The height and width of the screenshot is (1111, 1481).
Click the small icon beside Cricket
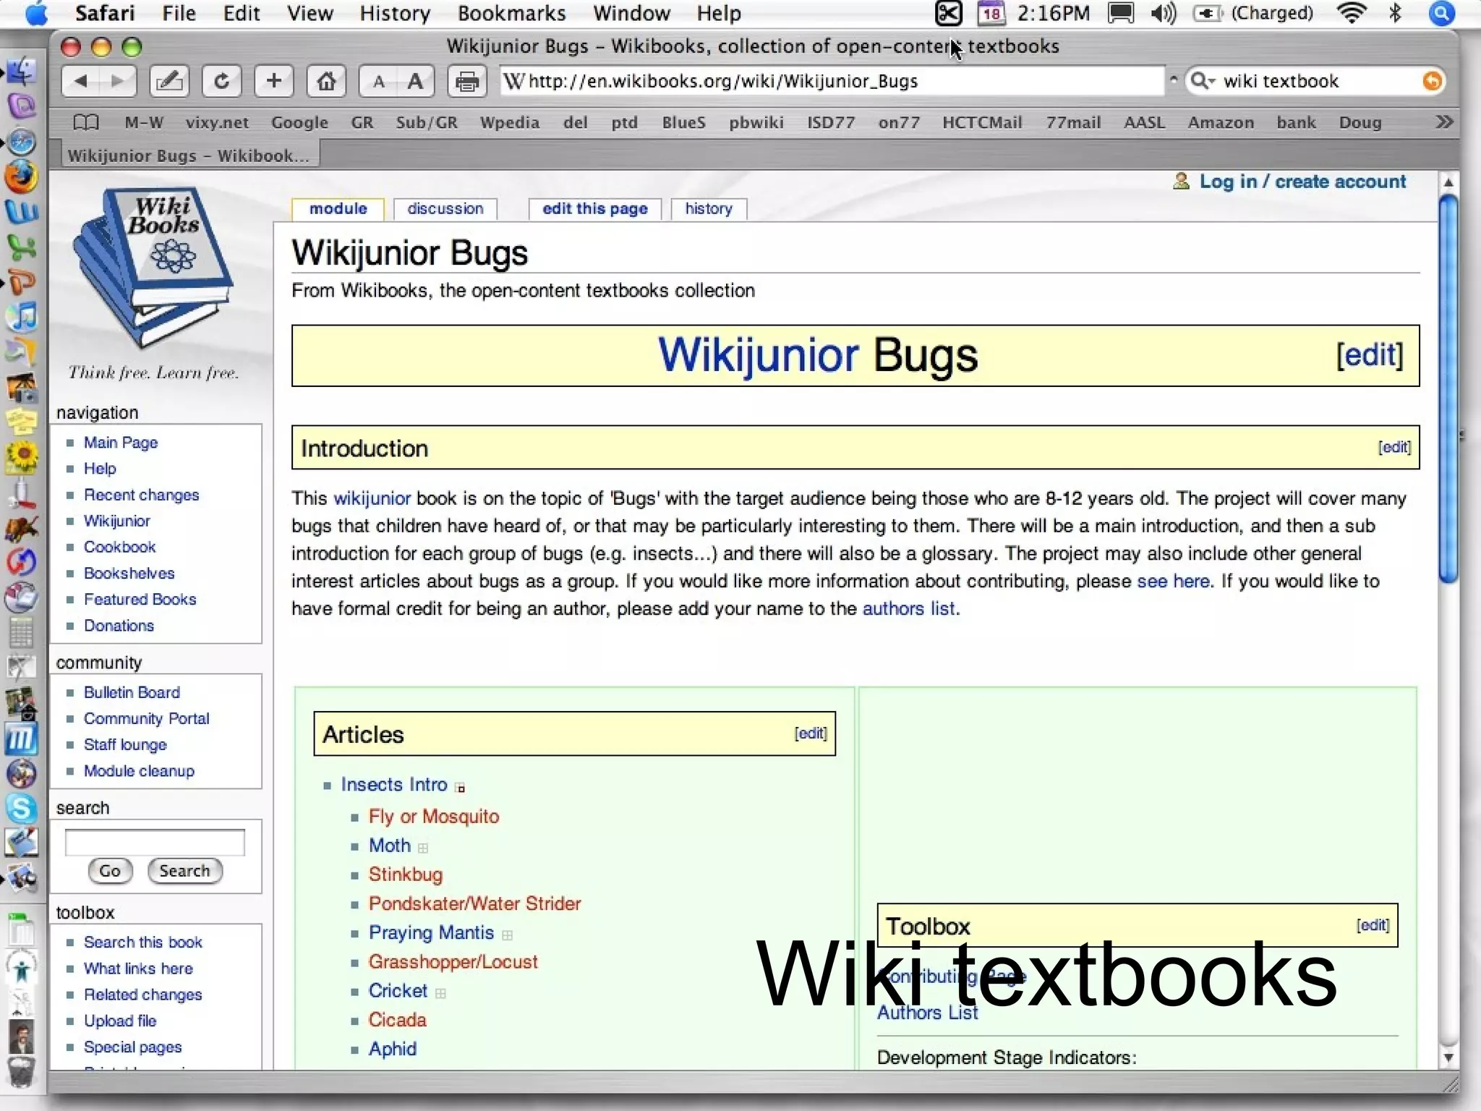[440, 993]
